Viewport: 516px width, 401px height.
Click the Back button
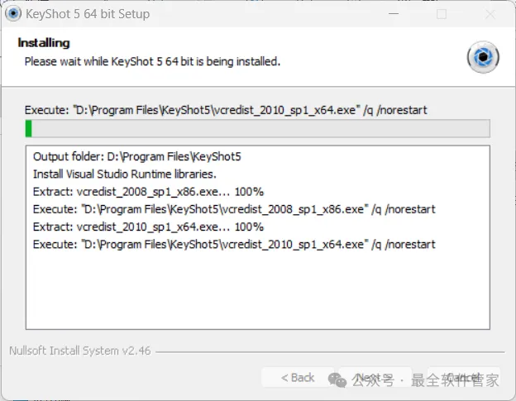pos(298,378)
